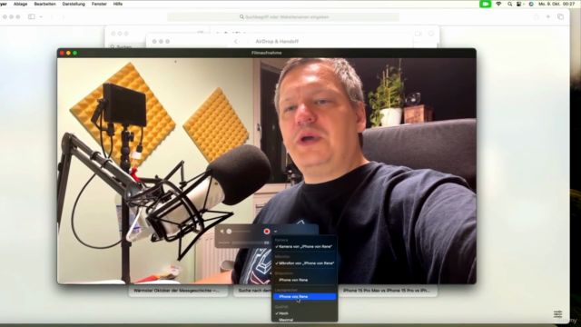Click the Filmaufnahme window title bar
Viewport: 581px width, 327px height.
tap(266, 53)
